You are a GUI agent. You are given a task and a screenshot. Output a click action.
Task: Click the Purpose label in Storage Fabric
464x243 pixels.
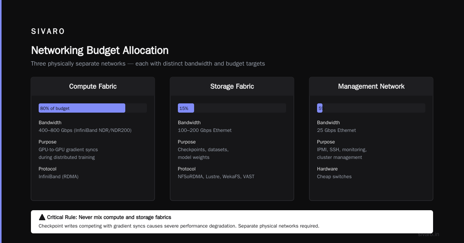187,142
